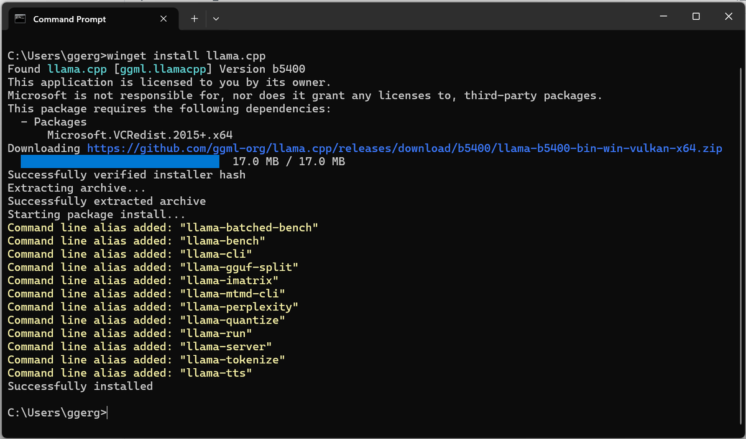This screenshot has height=439, width=746.
Task: Click the "llama-tokenize" alias line
Action: [146, 360]
